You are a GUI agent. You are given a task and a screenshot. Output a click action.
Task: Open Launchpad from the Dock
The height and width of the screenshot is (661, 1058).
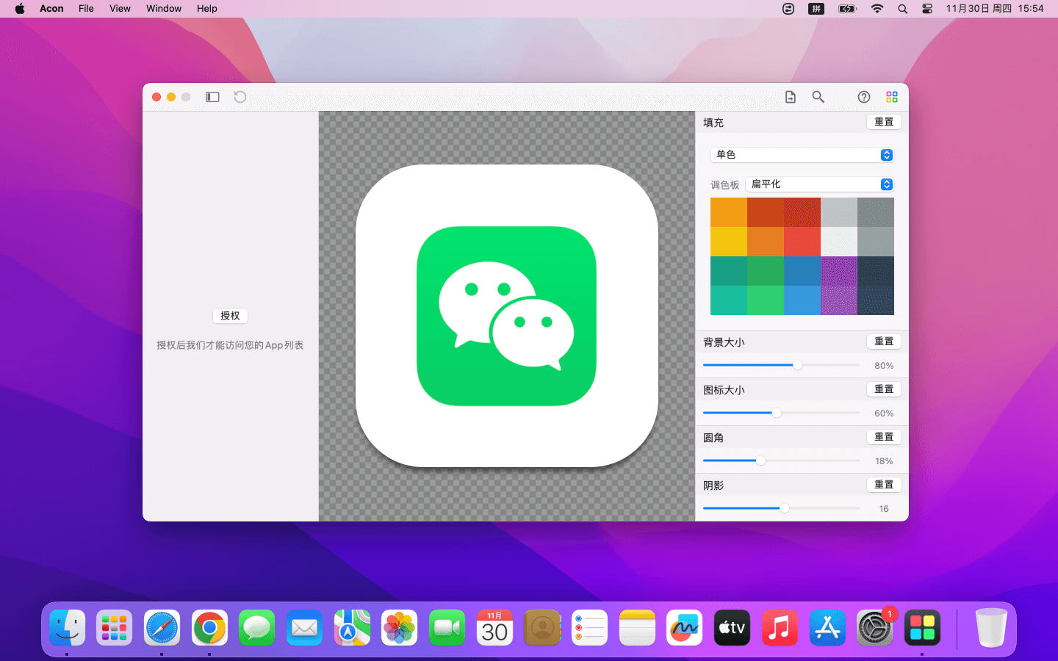[115, 628]
